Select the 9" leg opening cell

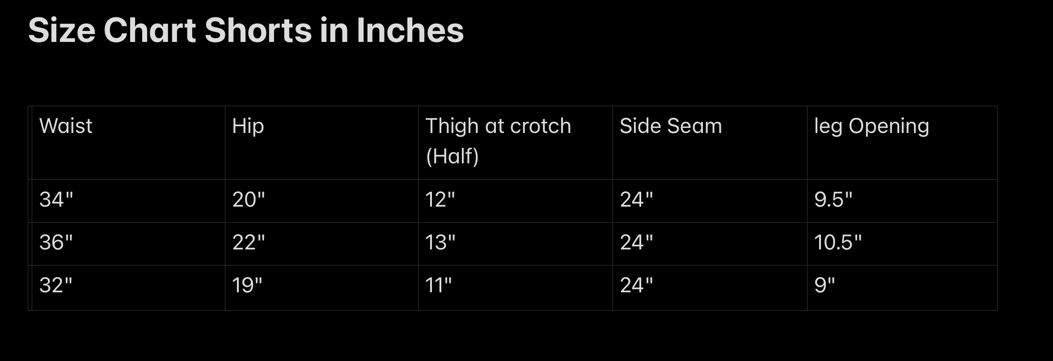tap(825, 285)
